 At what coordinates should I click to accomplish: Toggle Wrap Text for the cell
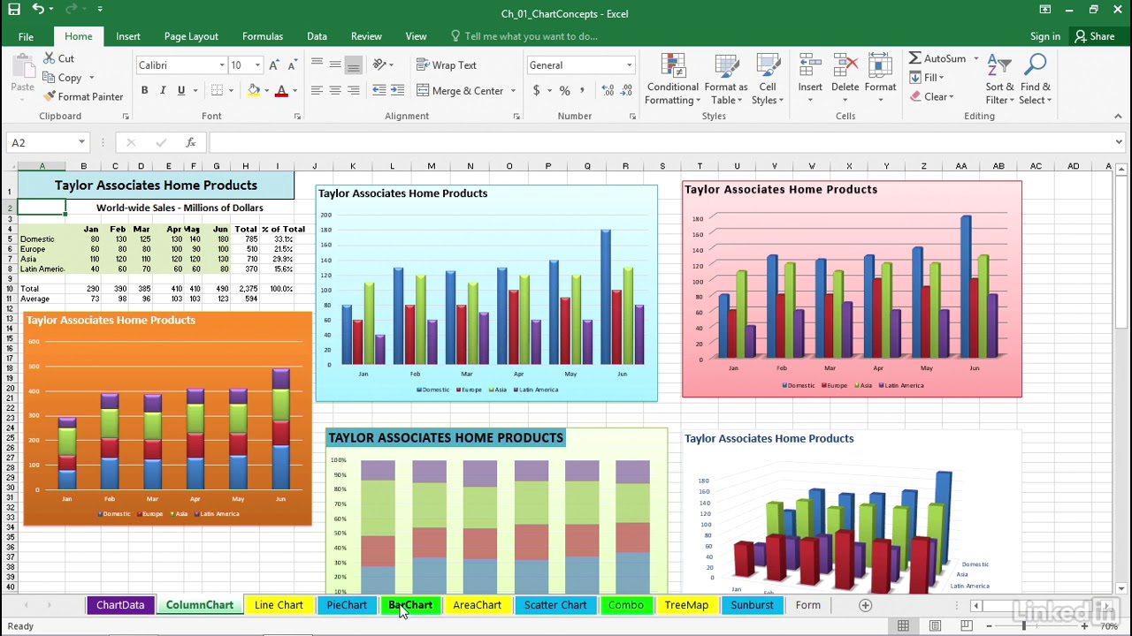[446, 65]
